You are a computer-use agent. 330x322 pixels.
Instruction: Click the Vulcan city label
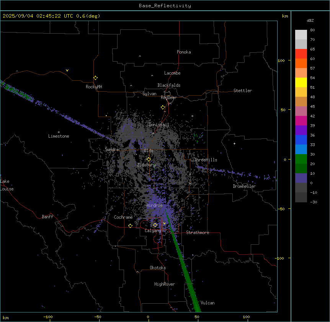tap(208, 303)
